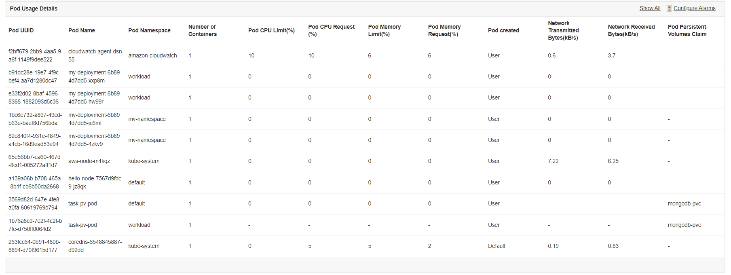The height and width of the screenshot is (275, 731).
Task: Click the coredns-6548845887-d92dd pod name
Action: (x=95, y=246)
